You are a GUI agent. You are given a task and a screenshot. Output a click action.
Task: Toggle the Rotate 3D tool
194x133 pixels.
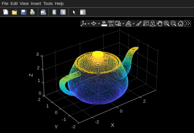click(x=153, y=23)
